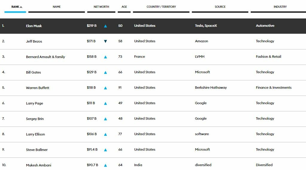Click the capitalized Diversified industry cell
Screen dimensions: 306x170
264,165
